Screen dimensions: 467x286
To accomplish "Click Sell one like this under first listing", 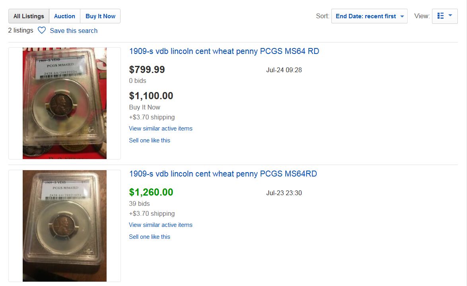I will click(x=150, y=140).
